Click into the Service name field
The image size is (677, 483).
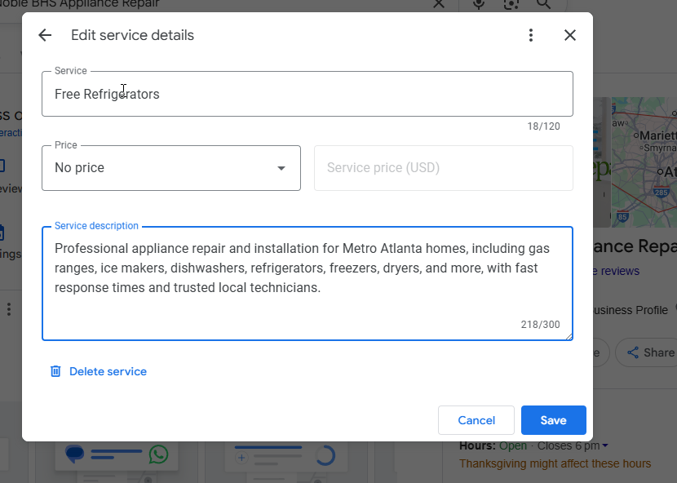(307, 94)
